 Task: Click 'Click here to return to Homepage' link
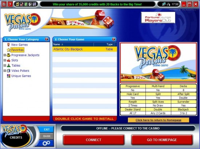tap(159, 120)
